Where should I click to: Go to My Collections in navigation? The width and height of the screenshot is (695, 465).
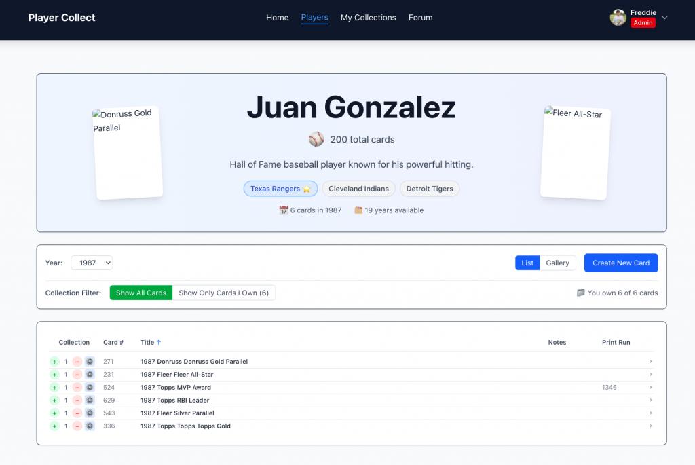click(x=368, y=18)
